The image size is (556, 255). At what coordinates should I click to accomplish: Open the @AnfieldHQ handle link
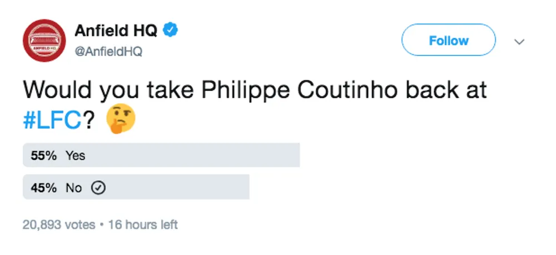pyautogui.click(x=108, y=52)
